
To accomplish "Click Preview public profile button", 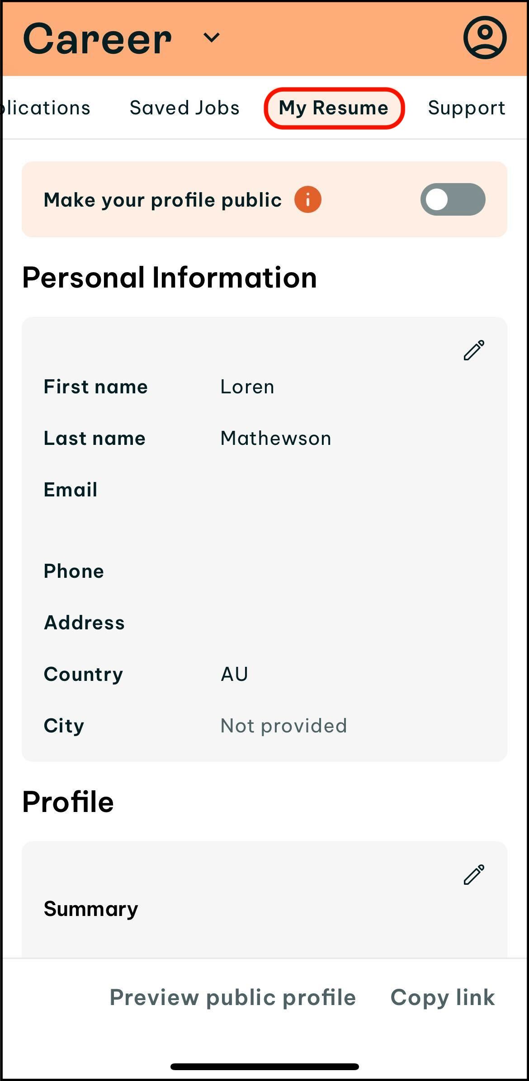I will tap(232, 997).
